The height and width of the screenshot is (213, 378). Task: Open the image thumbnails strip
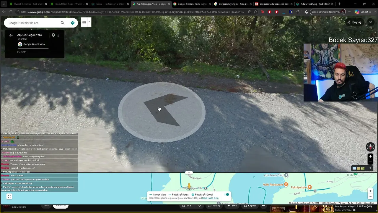pyautogui.click(x=358, y=168)
